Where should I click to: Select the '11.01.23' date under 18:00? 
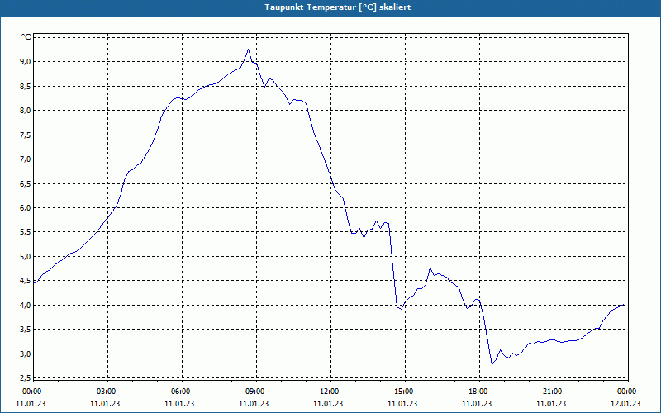pos(477,403)
